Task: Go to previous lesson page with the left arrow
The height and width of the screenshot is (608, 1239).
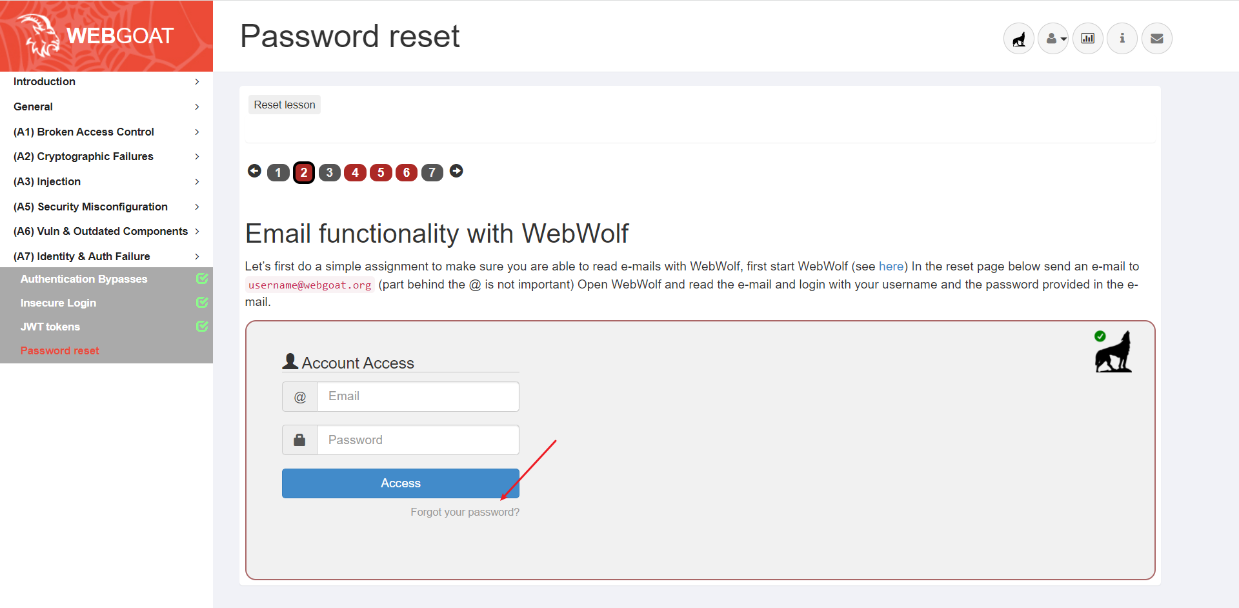Action: point(254,171)
